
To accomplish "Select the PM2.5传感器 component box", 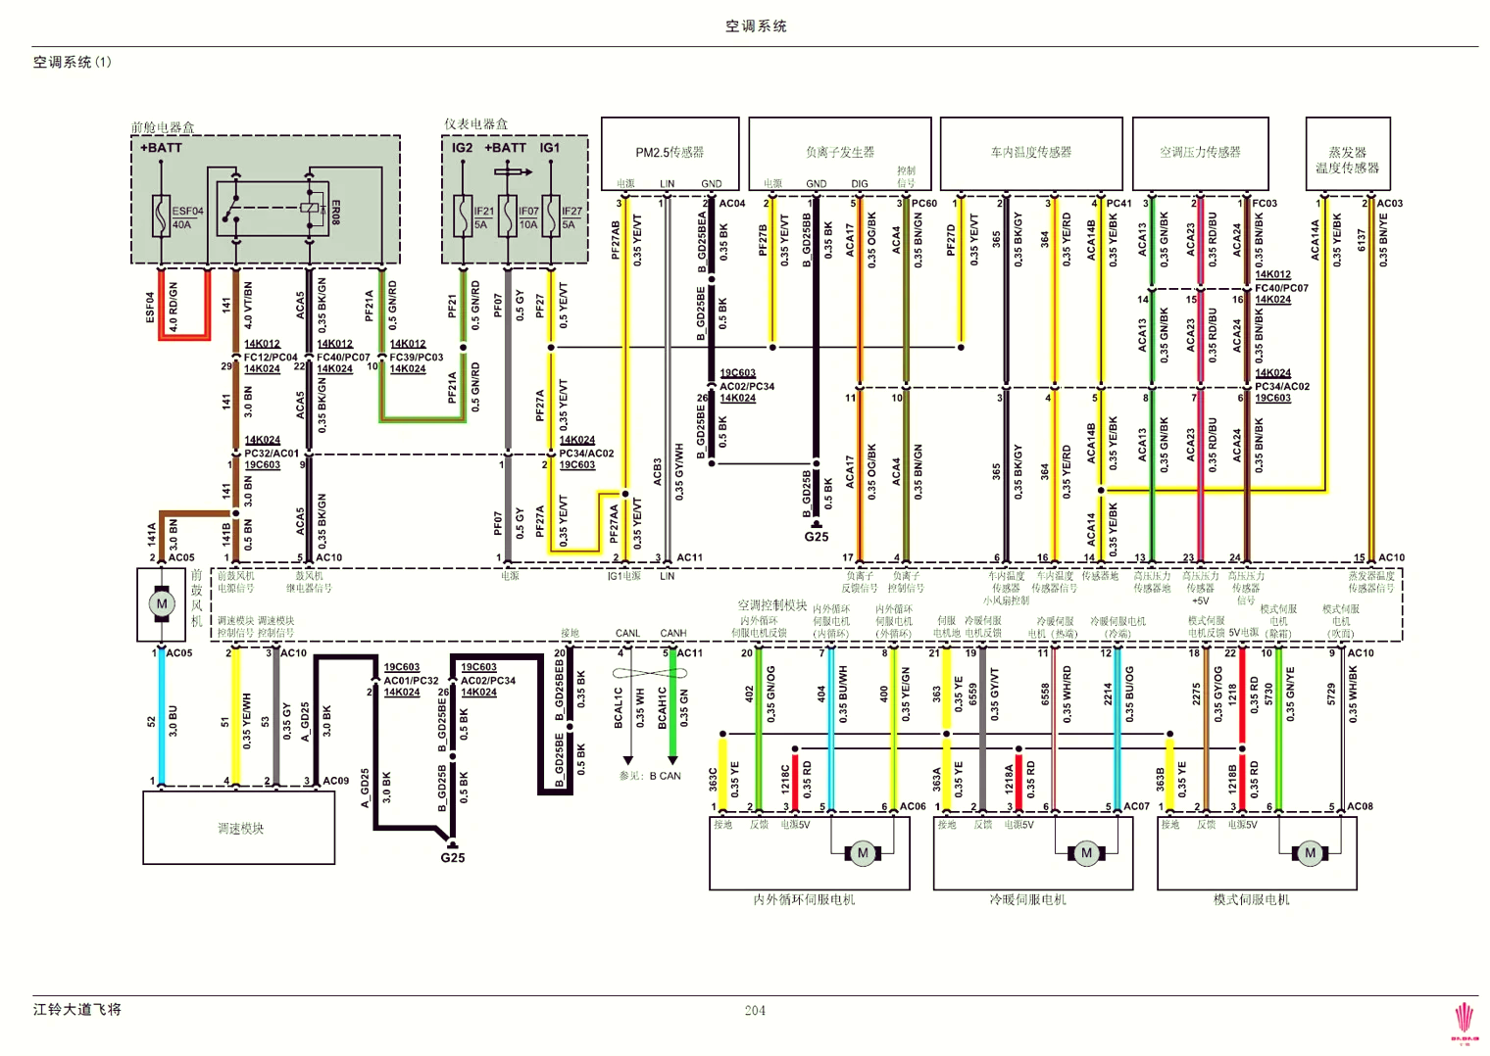I will (x=670, y=154).
